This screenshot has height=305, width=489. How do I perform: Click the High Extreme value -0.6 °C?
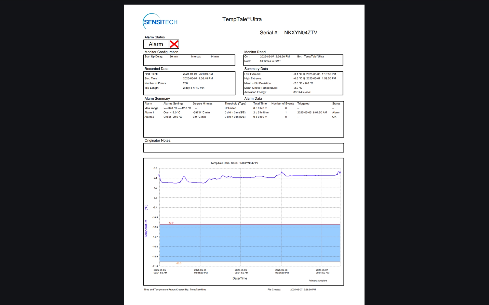[297, 79]
